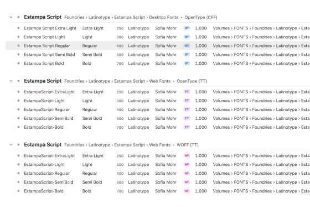Click Volumes › FONTS path in WOFF EstampaScript-Light row
The image size is (310, 207).
pyautogui.click(x=261, y=165)
